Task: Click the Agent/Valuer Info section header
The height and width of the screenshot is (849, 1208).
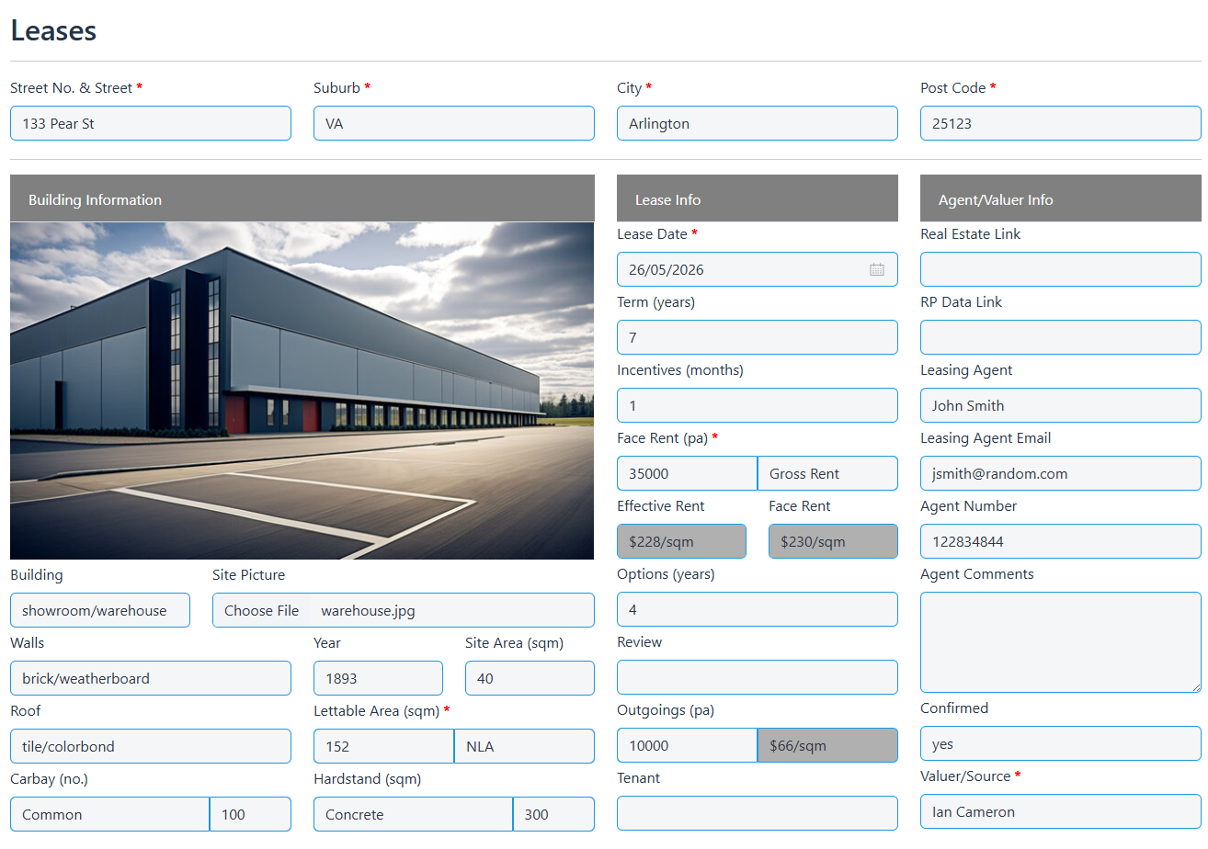Action: click(x=1061, y=198)
